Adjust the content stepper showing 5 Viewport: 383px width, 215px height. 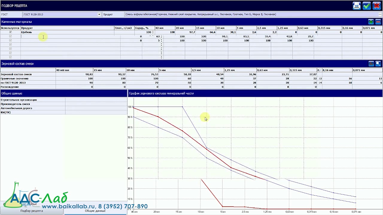point(162,41)
